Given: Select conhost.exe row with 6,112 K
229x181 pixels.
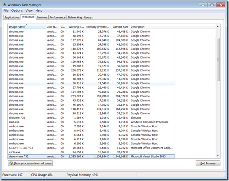Looking at the screenshot, I should (91, 139).
